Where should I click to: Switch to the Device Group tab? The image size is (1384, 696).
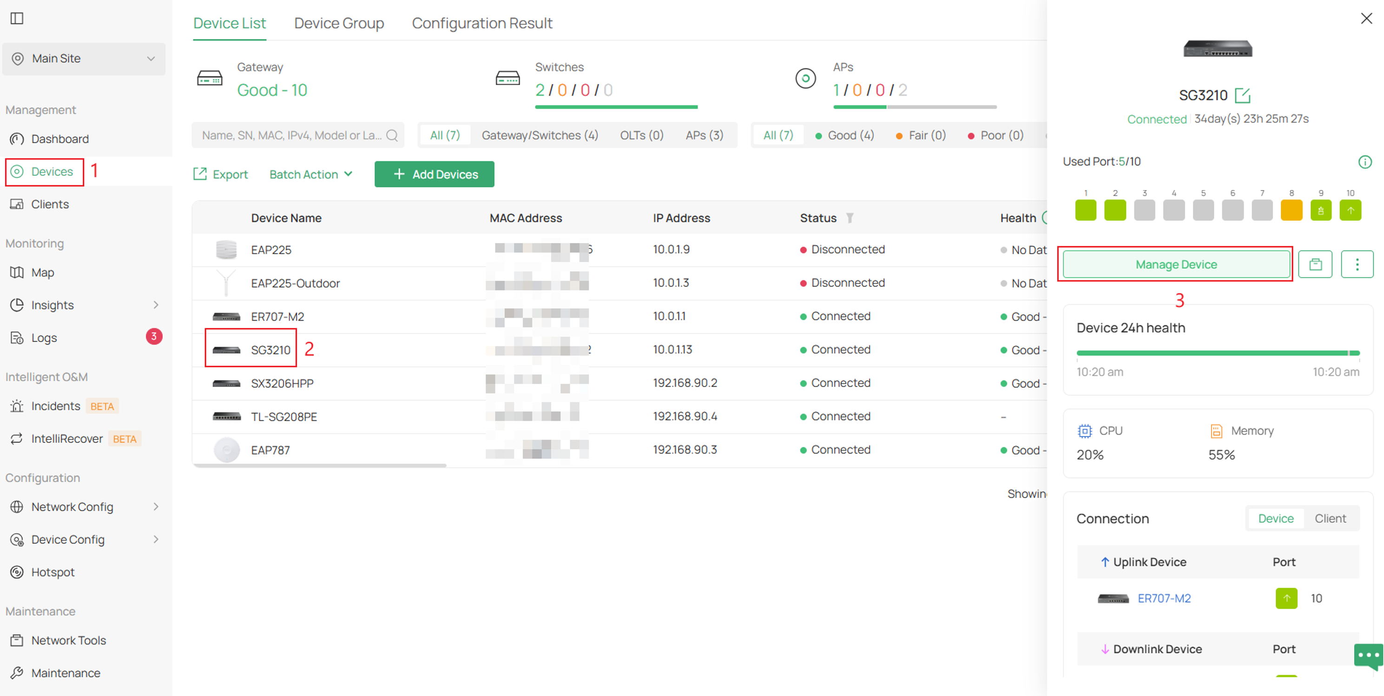pos(339,23)
